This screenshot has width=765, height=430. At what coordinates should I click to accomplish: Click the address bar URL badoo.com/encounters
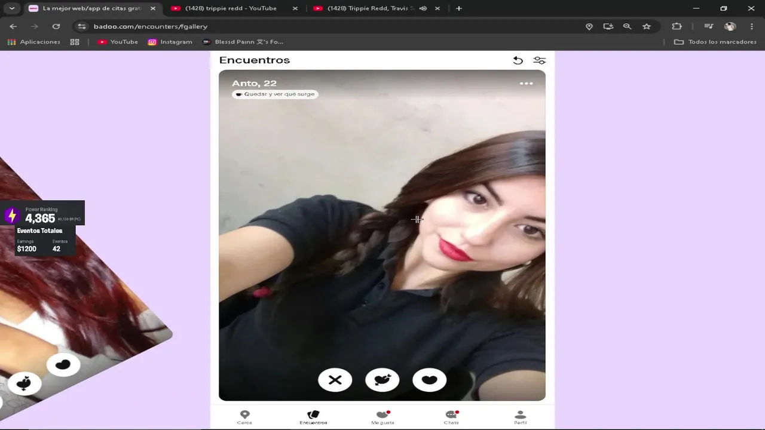click(x=151, y=26)
